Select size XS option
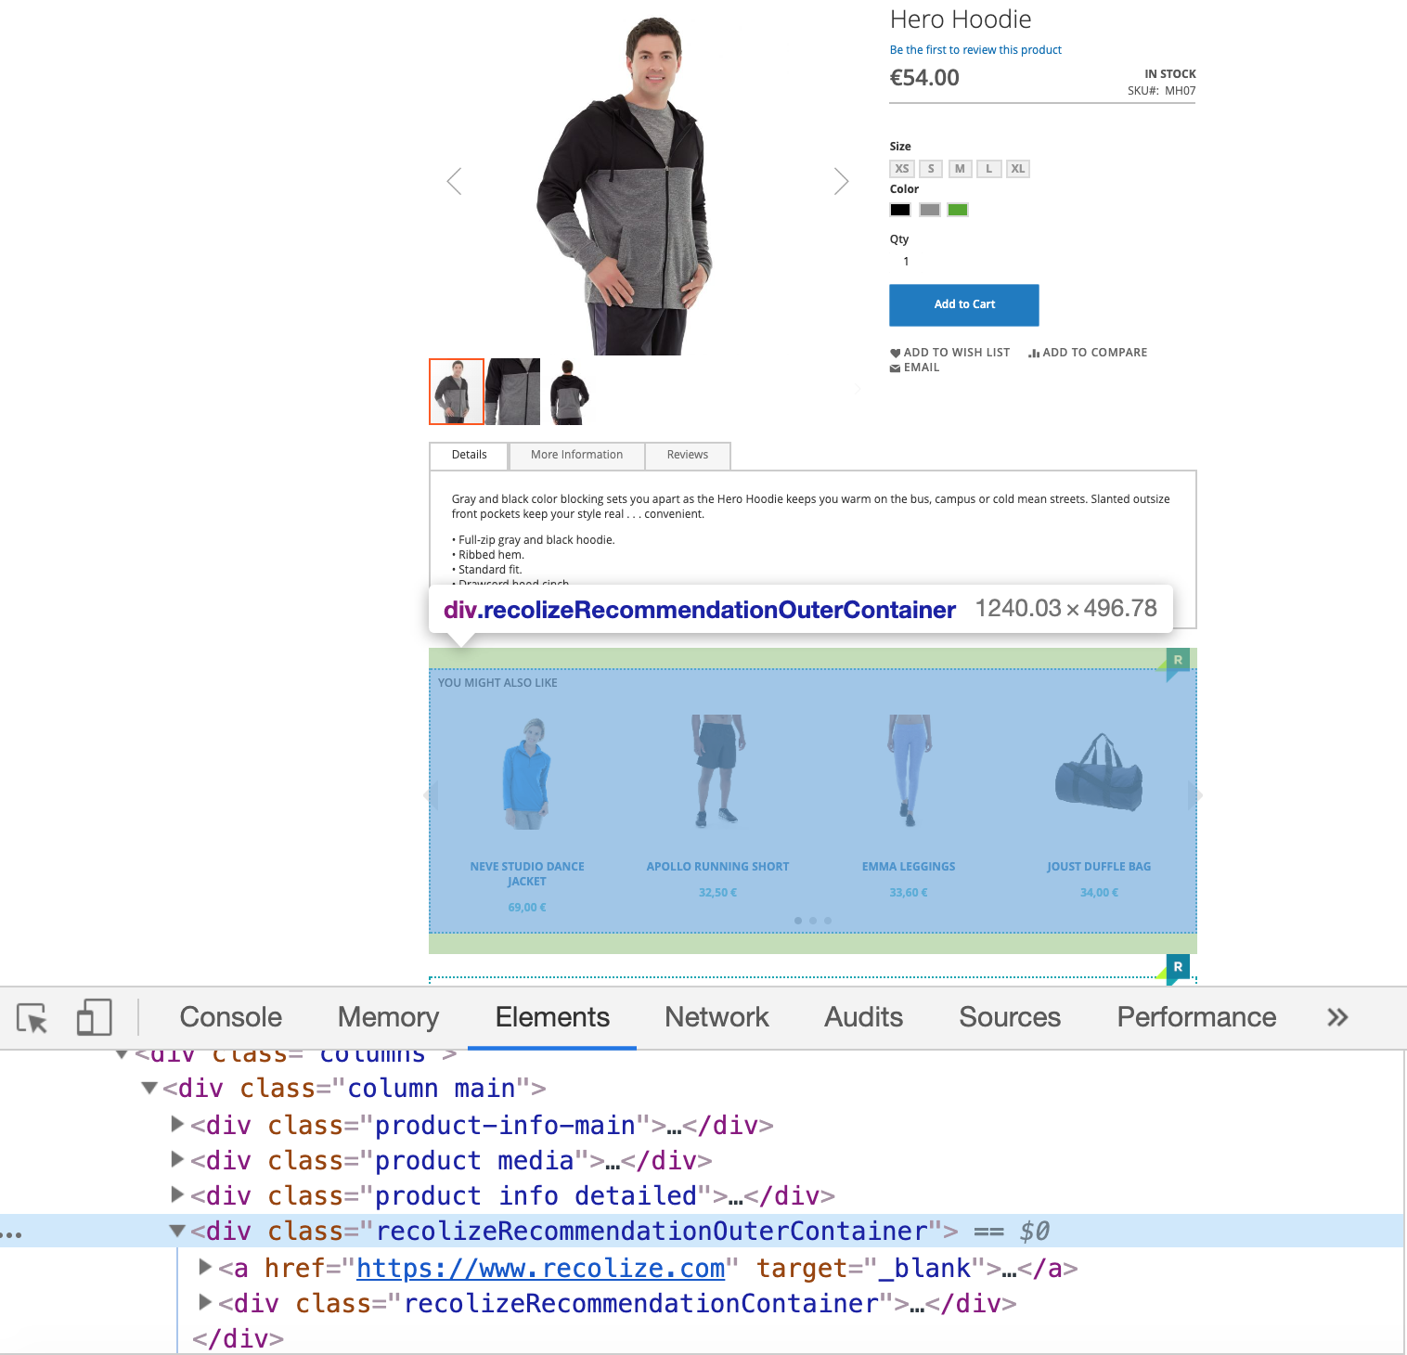The height and width of the screenshot is (1355, 1407). pyautogui.click(x=902, y=169)
